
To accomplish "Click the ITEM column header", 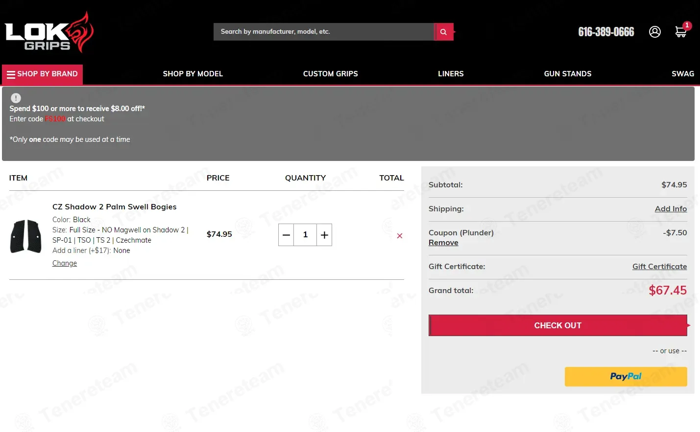I will pyautogui.click(x=18, y=178).
